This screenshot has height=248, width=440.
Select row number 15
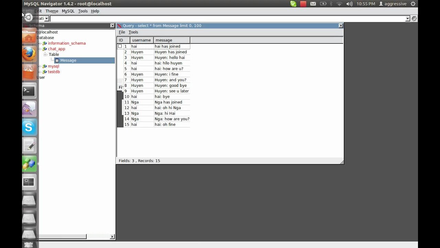coord(126,124)
